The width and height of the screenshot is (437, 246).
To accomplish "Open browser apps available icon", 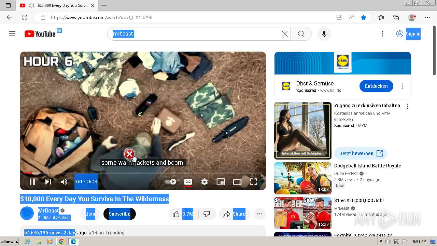I will pos(339,17).
